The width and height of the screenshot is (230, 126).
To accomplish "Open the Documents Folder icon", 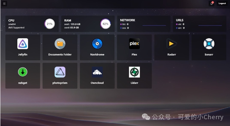I will (60, 44).
